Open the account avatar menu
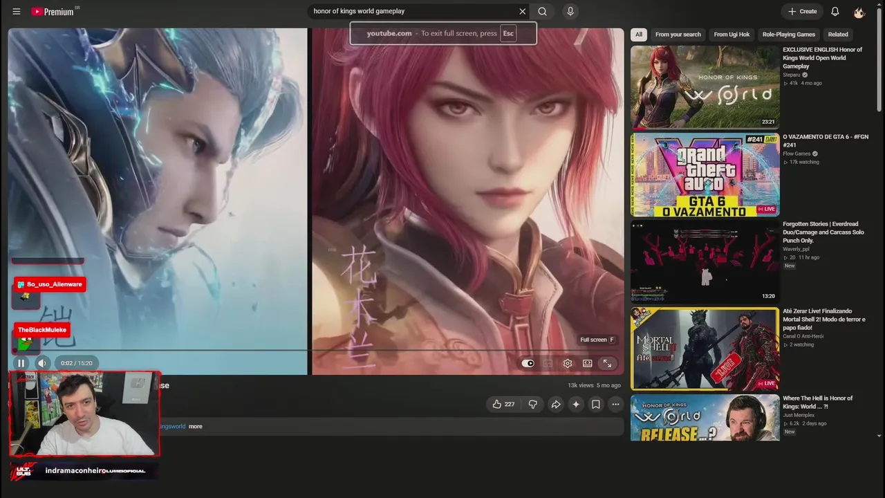The width and height of the screenshot is (885, 498). coord(859,11)
